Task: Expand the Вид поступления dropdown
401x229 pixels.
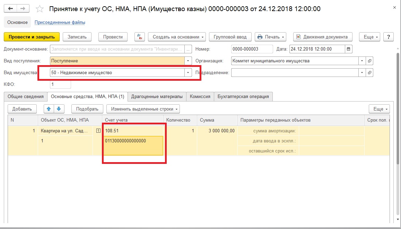Action: click(188, 61)
